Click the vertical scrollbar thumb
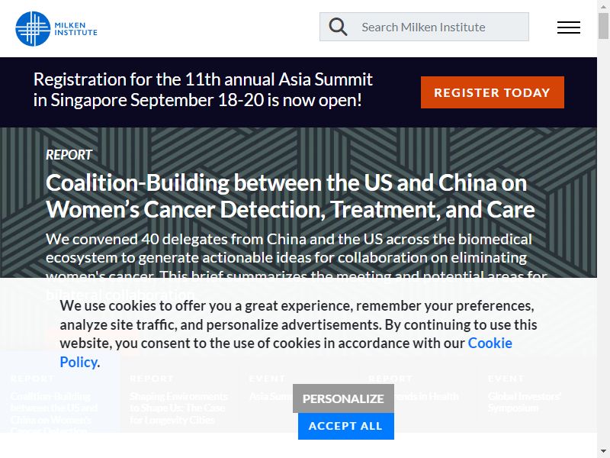 (603, 26)
